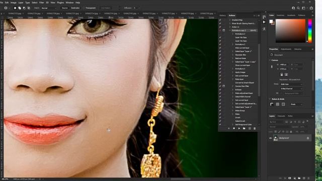Viewport: 322px width, 181px height.
Task: Switch to the History tab
Action: pyautogui.click(x=222, y=16)
